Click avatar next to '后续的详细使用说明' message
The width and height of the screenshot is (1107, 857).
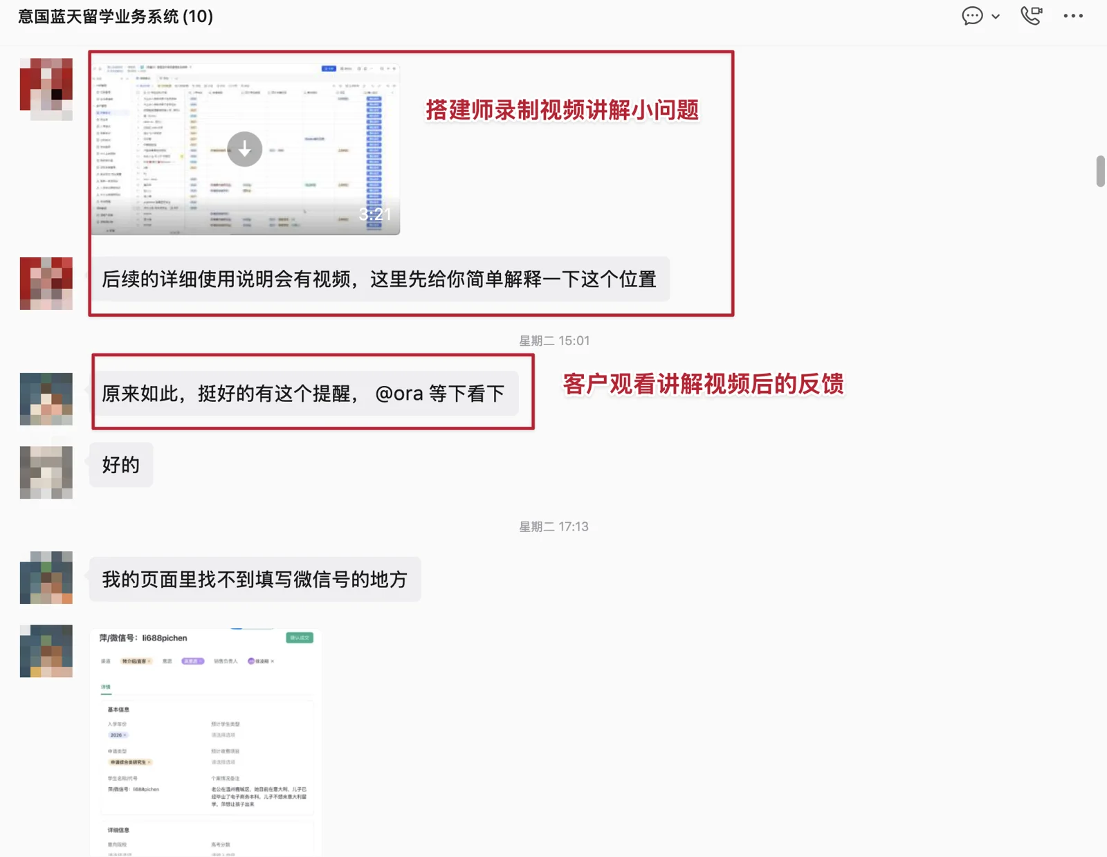point(46,284)
